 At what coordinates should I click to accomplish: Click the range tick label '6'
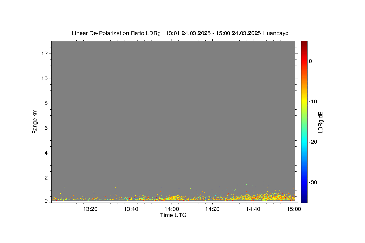tap(46, 128)
